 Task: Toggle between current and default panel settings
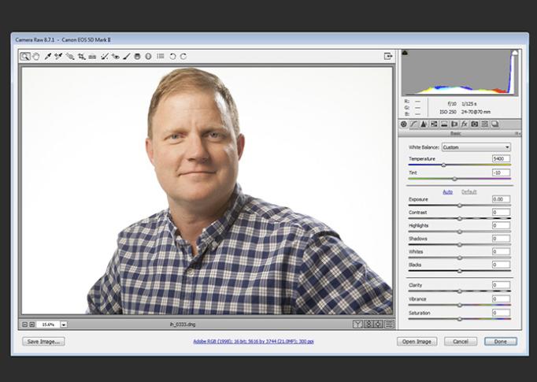click(390, 324)
